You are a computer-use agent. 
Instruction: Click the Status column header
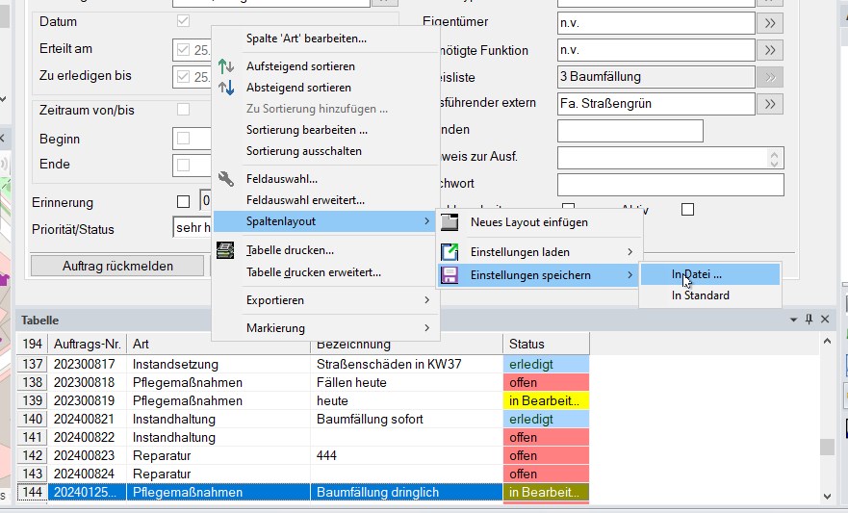(x=546, y=344)
